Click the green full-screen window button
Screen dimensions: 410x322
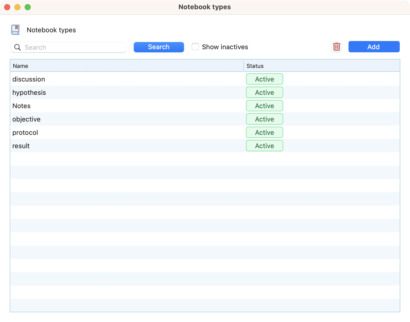pyautogui.click(x=28, y=7)
